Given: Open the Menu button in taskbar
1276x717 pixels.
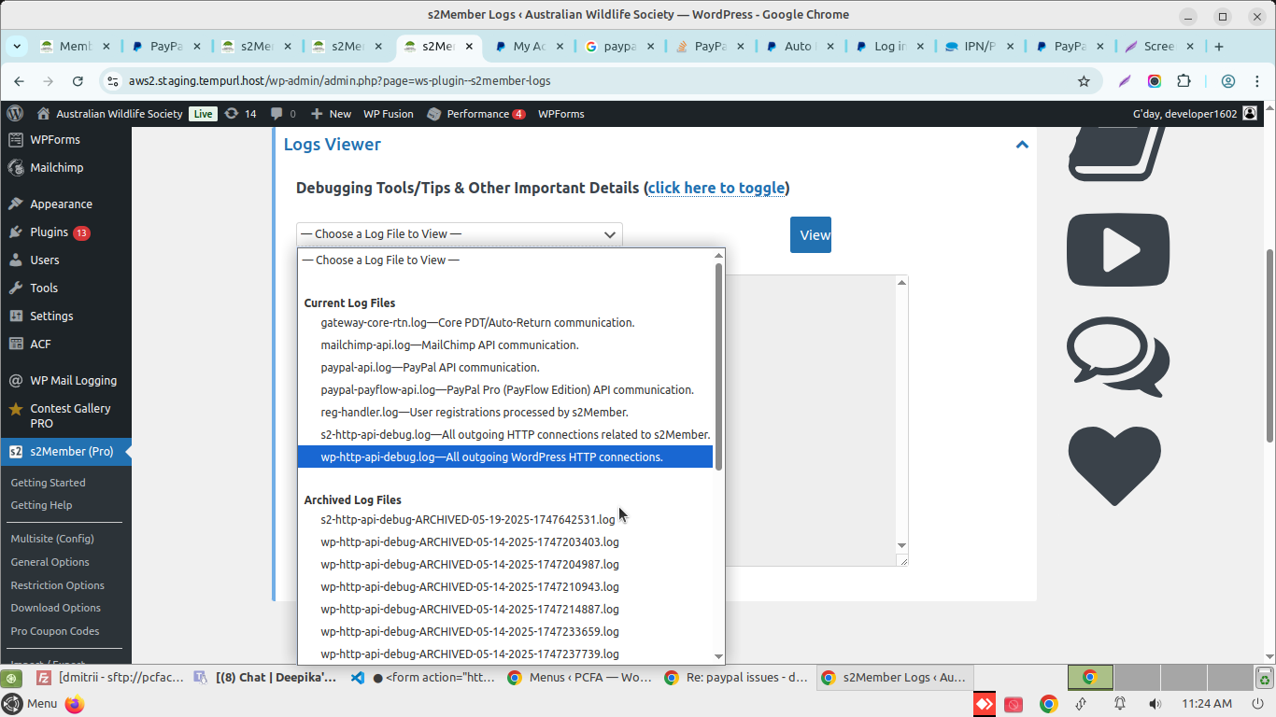Looking at the screenshot, I should point(30,704).
